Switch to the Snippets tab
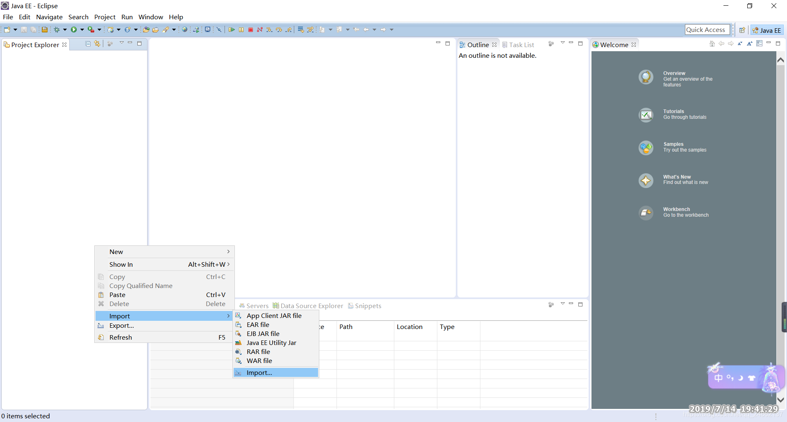Image resolution: width=787 pixels, height=422 pixels. [x=364, y=306]
